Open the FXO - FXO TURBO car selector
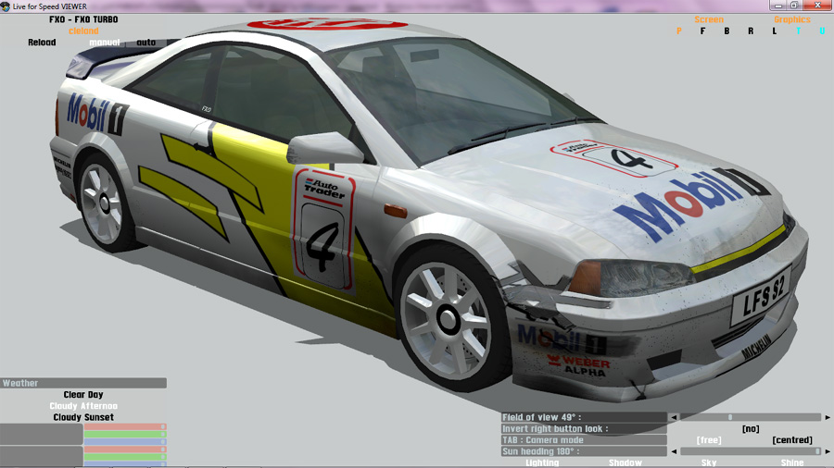The height and width of the screenshot is (468, 834). tap(83, 19)
